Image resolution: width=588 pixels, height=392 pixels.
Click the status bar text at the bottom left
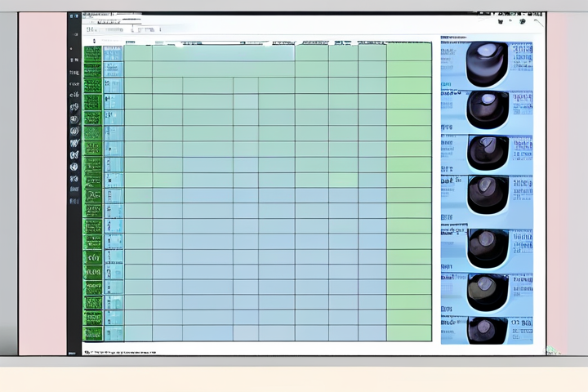tap(122, 351)
